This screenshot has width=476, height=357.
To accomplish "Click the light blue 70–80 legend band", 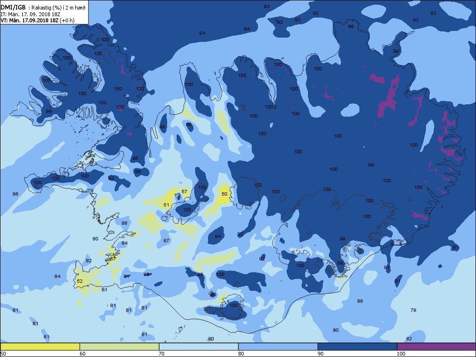I will pyautogui.click(x=198, y=347).
